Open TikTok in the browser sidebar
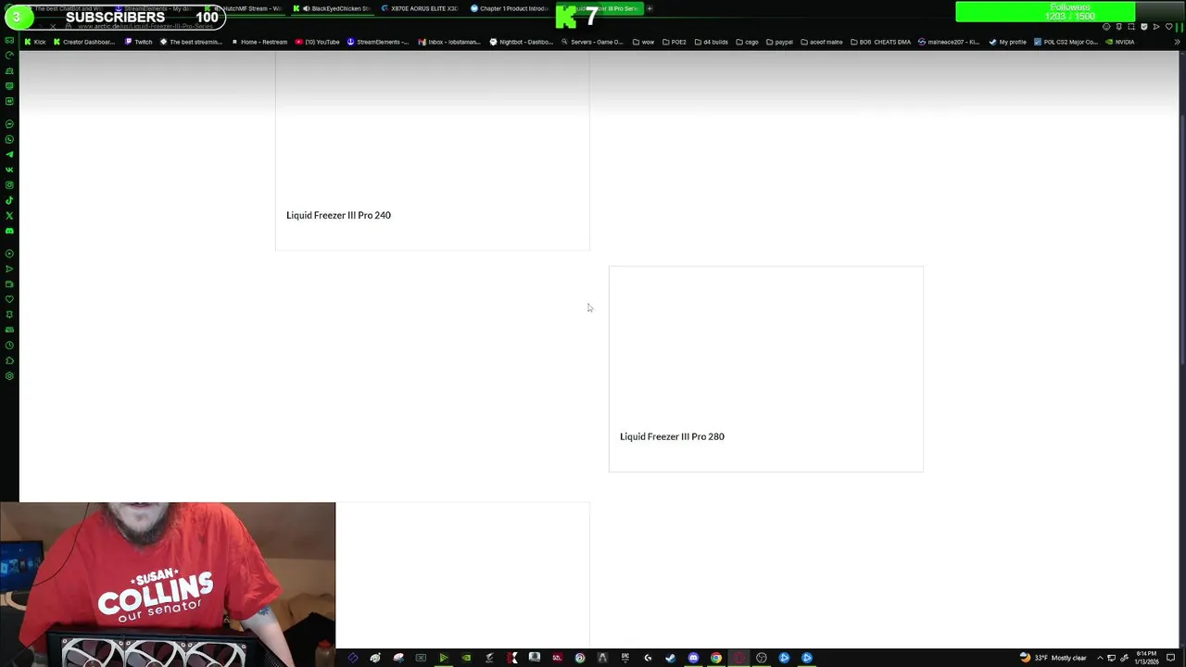Viewport: 1186px width, 667px height. (10, 200)
